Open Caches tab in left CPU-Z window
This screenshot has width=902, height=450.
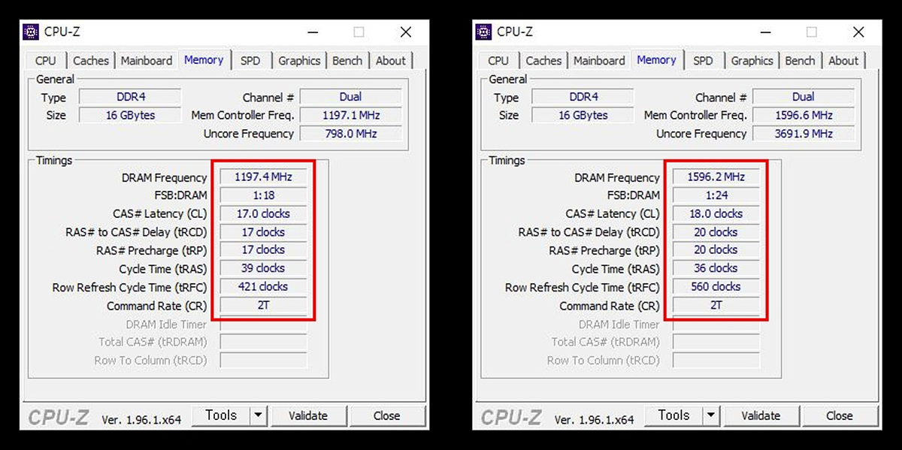pos(91,61)
